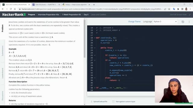Image resolution: width=193 pixels, height=108 pixels.
Task: Close the Data Structures PyMOTW tab
Action: [x=59, y=5]
